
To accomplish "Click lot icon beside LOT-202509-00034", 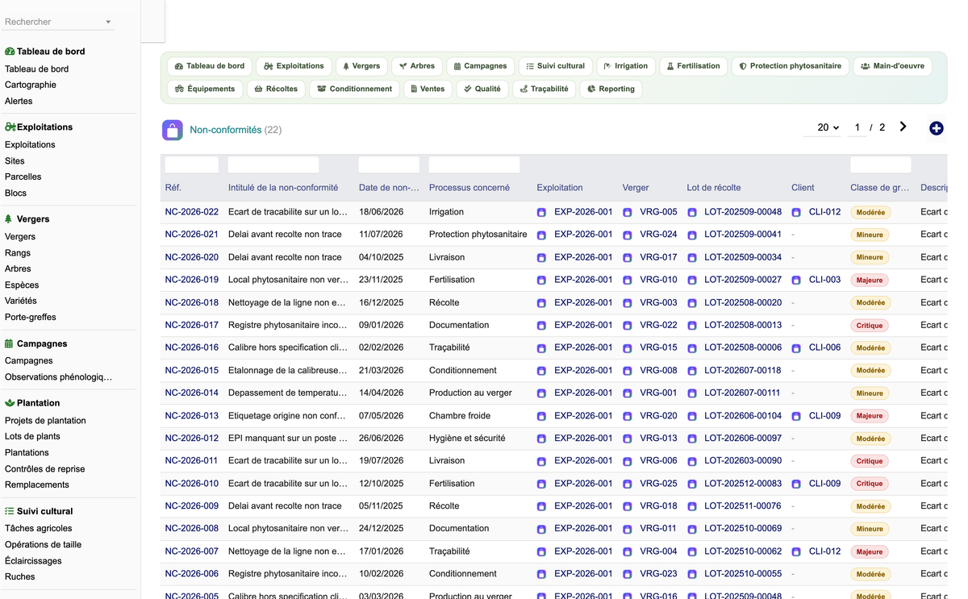I will click(691, 258).
